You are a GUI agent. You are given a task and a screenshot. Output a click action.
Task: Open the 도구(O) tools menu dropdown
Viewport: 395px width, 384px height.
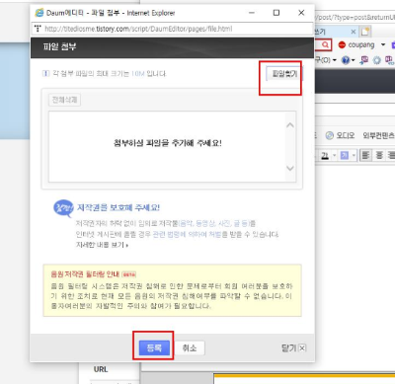tap(326, 60)
